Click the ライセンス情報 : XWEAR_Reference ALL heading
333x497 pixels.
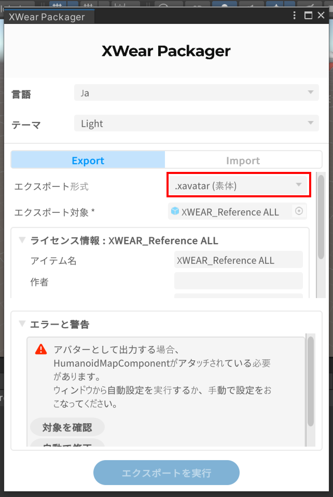pyautogui.click(x=124, y=240)
